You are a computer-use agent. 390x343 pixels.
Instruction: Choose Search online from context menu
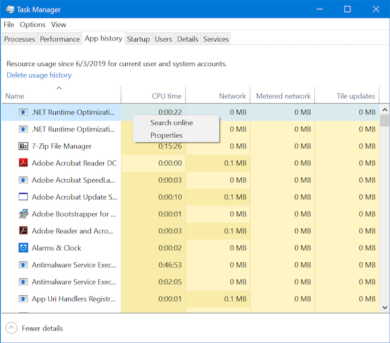point(176,123)
